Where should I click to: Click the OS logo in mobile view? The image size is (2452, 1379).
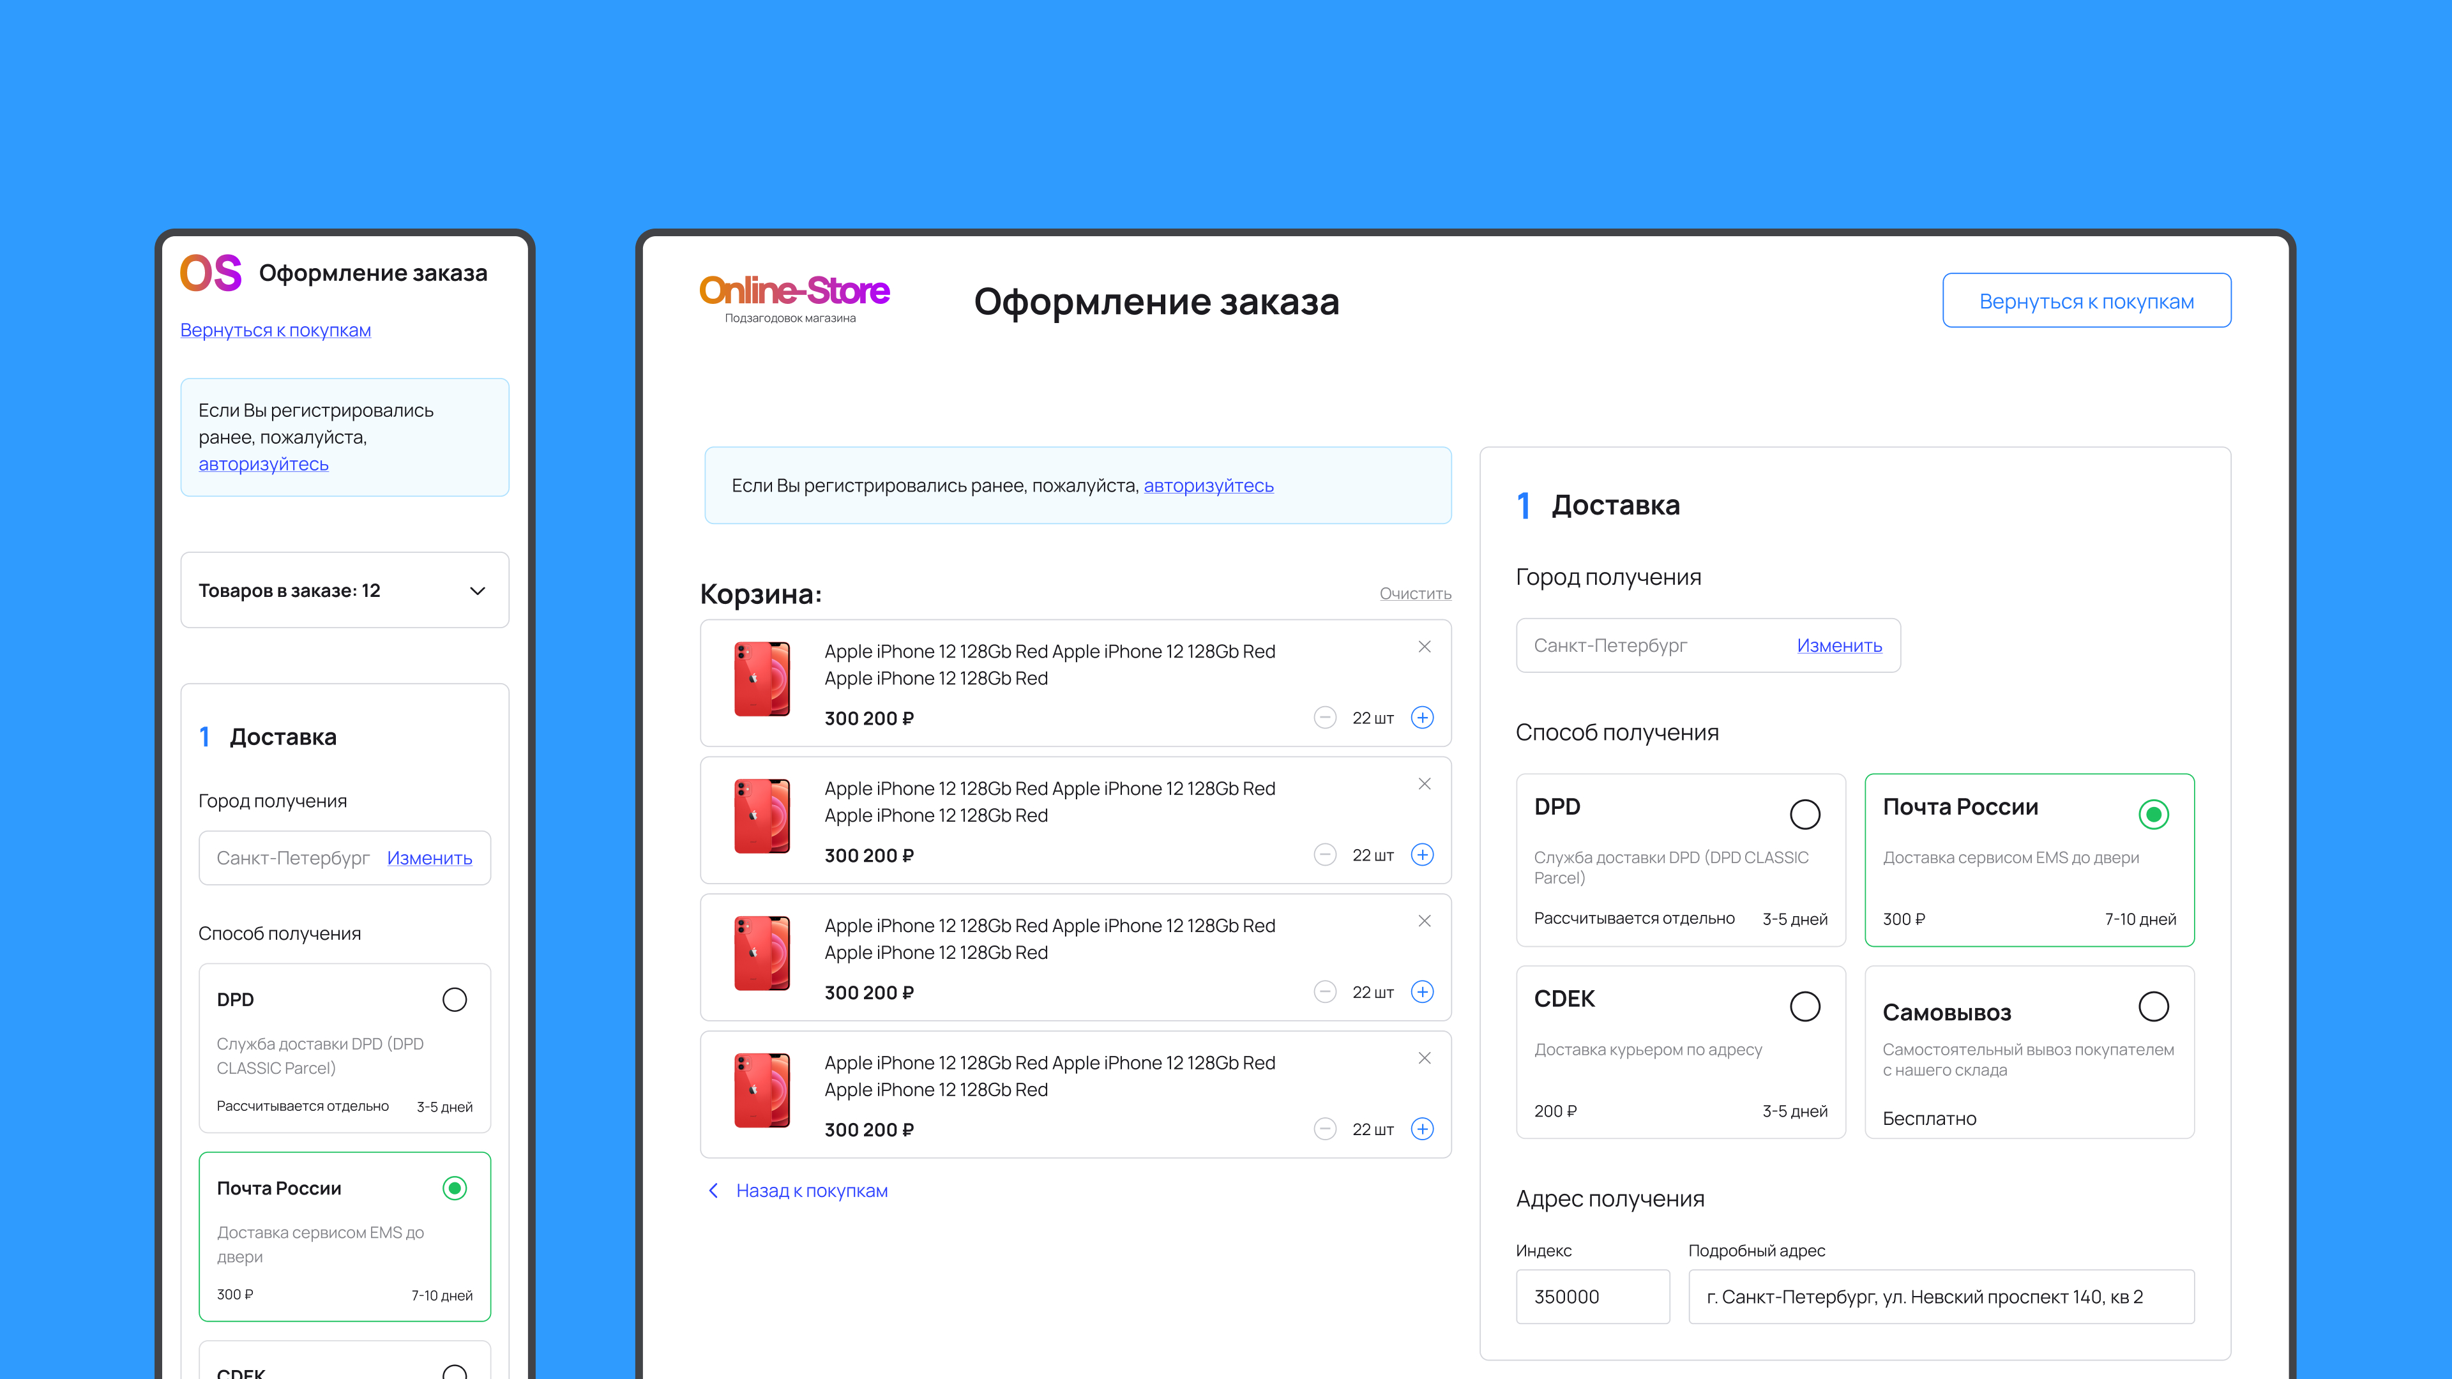[x=210, y=273]
